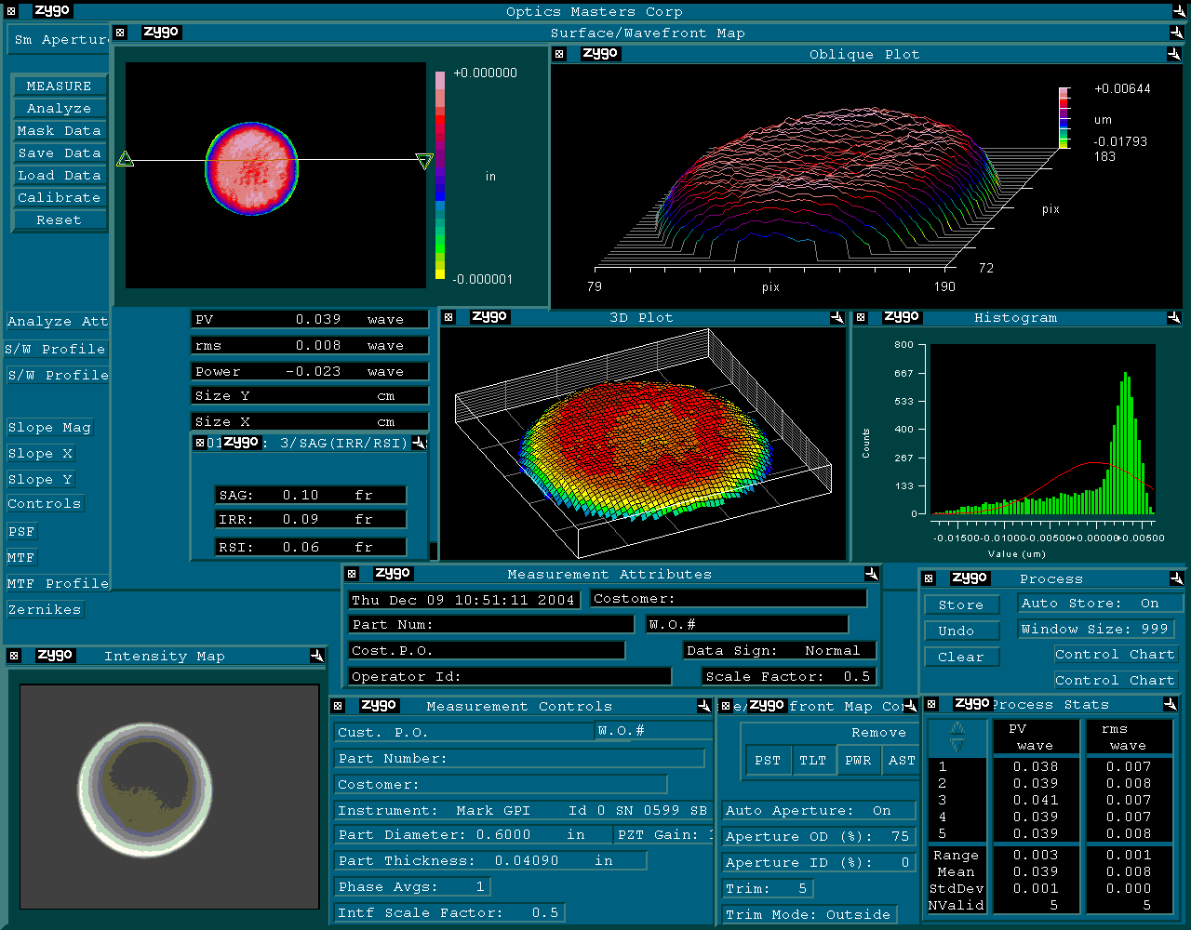The height and width of the screenshot is (930, 1191).
Task: Edit Part Diameter 0.6000 in field
Action: click(x=473, y=834)
